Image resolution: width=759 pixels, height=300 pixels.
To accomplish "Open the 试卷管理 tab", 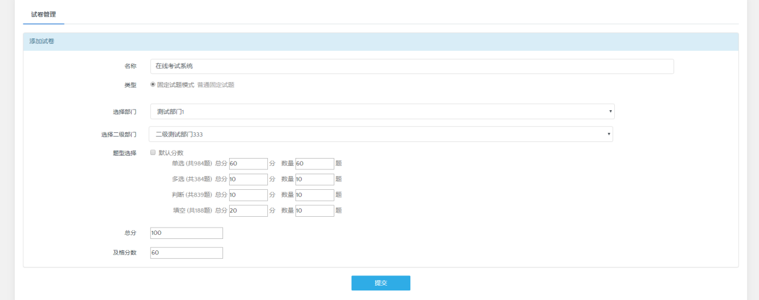I will click(x=44, y=14).
